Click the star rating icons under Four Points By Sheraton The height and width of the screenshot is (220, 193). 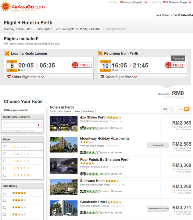tap(87, 163)
